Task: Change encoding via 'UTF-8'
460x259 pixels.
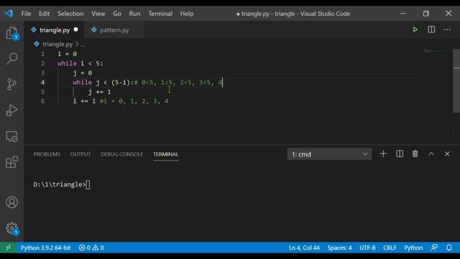Action: click(x=367, y=247)
